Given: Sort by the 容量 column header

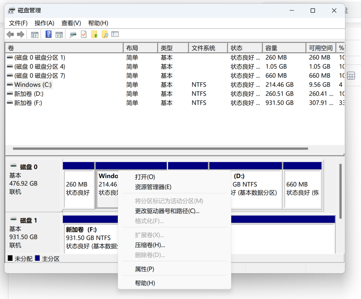Looking at the screenshot, I should pyautogui.click(x=284, y=48).
